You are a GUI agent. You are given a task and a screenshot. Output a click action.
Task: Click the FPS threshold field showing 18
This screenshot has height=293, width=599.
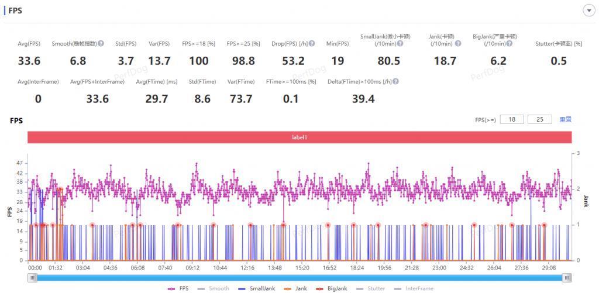[512, 119]
